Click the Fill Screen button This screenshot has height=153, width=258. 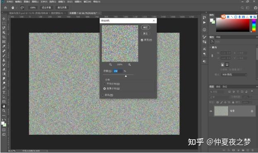pos(62,8)
